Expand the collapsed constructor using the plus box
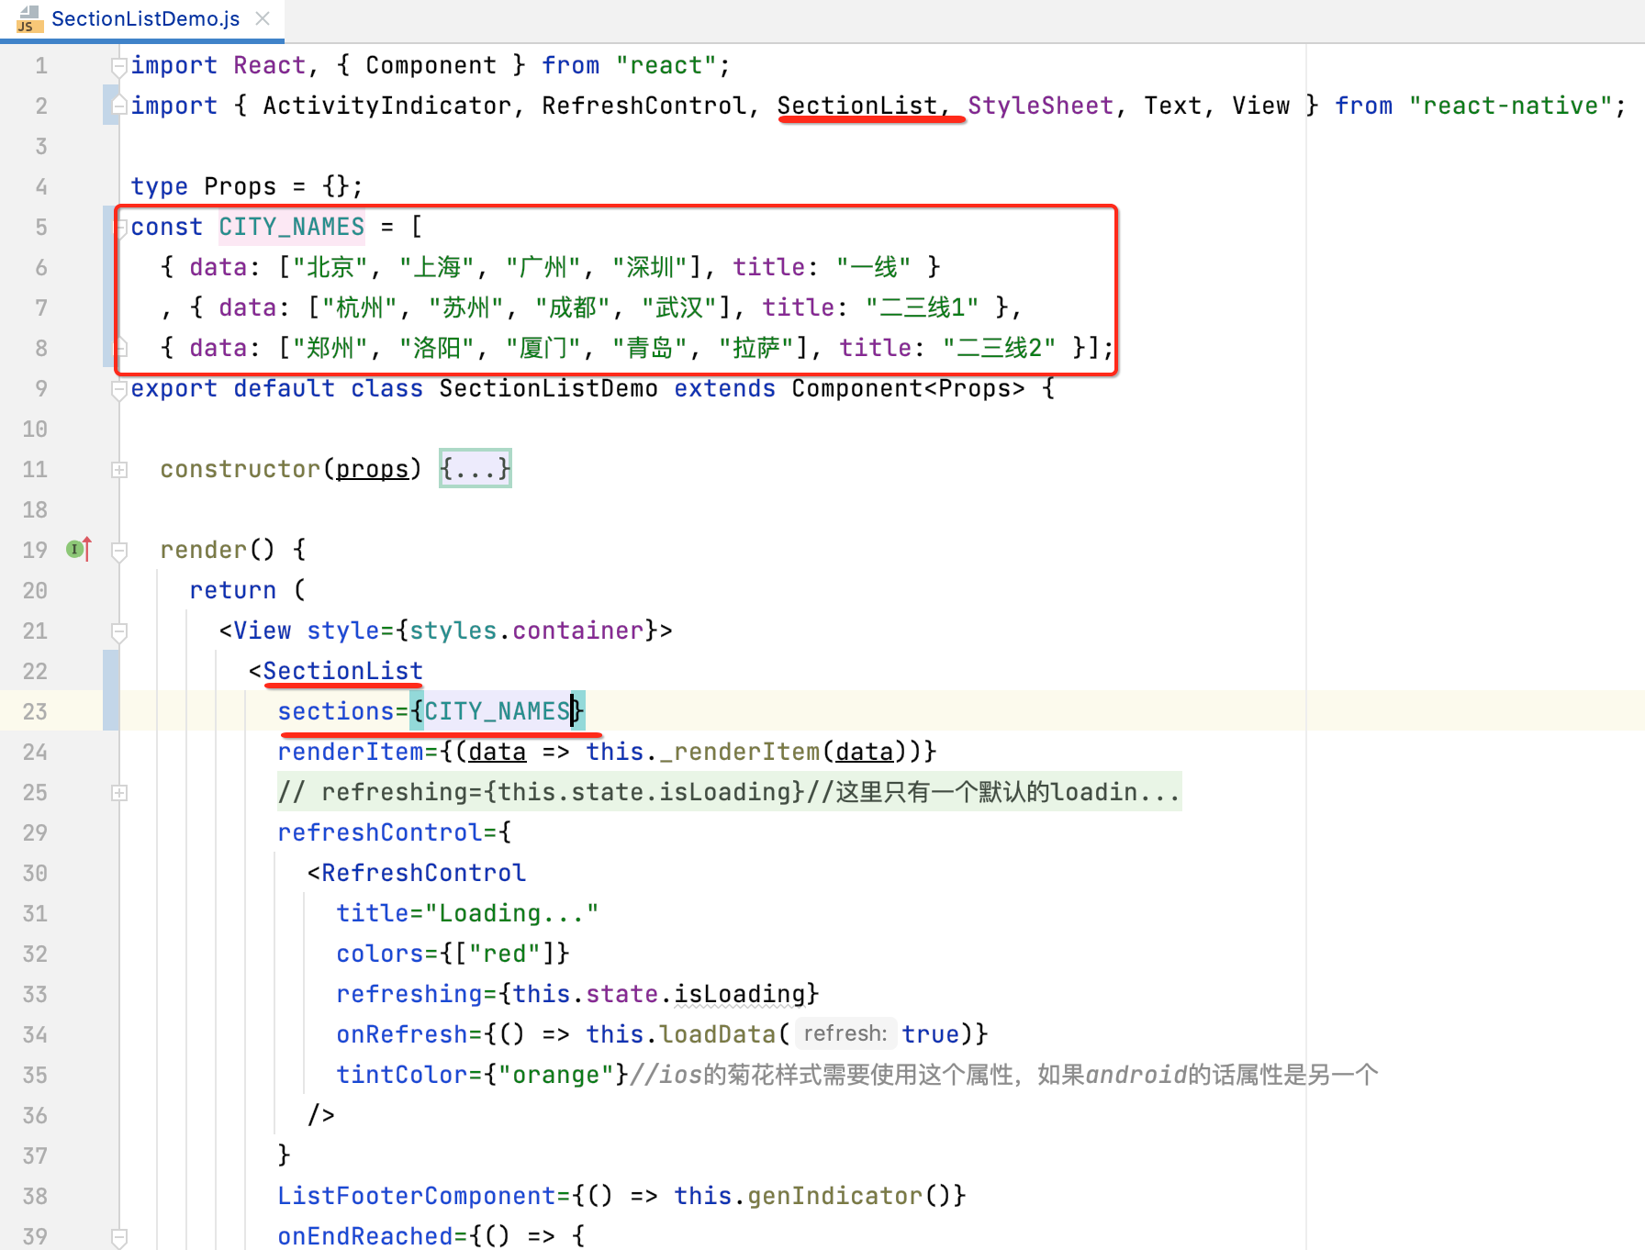The height and width of the screenshot is (1250, 1645). point(119,469)
